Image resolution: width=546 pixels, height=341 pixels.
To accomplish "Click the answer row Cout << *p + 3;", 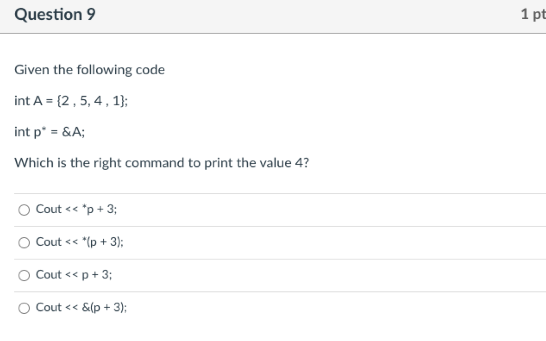I will (x=76, y=210).
